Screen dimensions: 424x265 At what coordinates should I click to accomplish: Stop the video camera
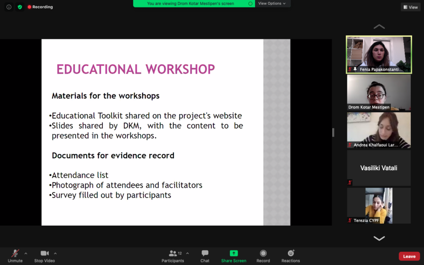coord(45,256)
